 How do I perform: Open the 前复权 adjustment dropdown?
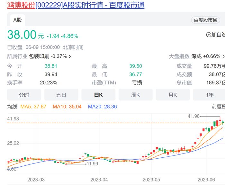[218, 107]
